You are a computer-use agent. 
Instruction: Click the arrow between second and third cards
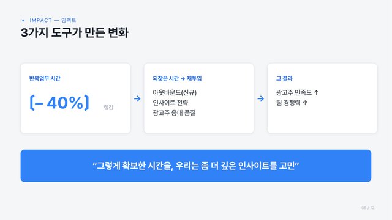point(260,98)
